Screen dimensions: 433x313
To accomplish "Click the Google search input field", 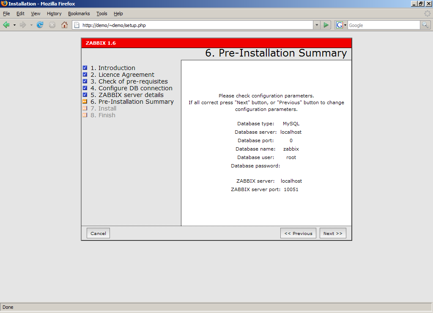I will (x=384, y=25).
